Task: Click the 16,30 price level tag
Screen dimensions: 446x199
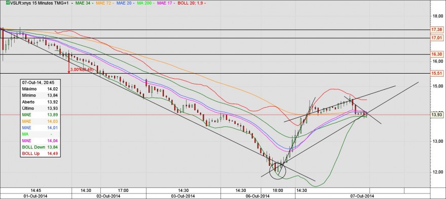Action: [x=436, y=54]
